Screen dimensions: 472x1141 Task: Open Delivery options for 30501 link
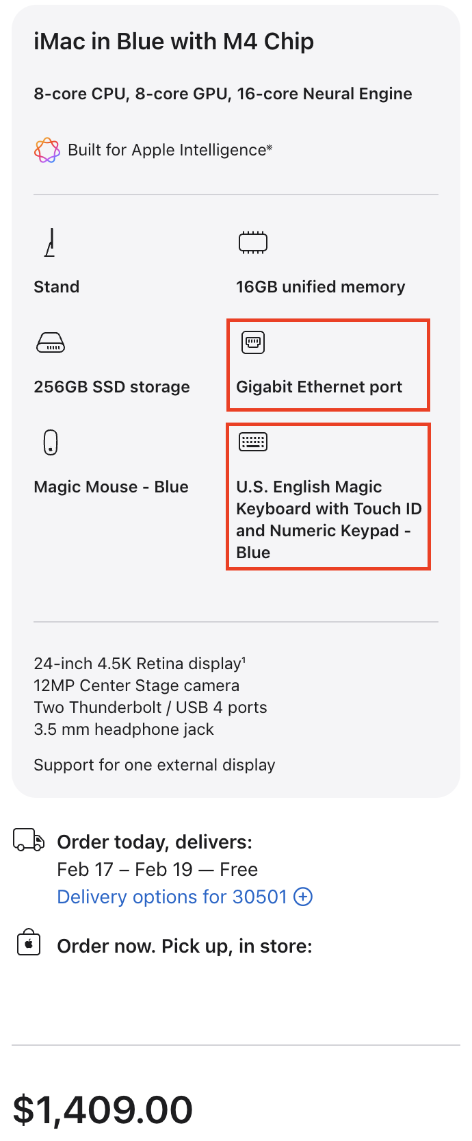point(172,896)
